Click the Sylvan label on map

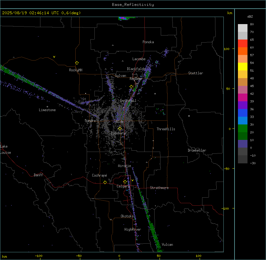(120, 76)
